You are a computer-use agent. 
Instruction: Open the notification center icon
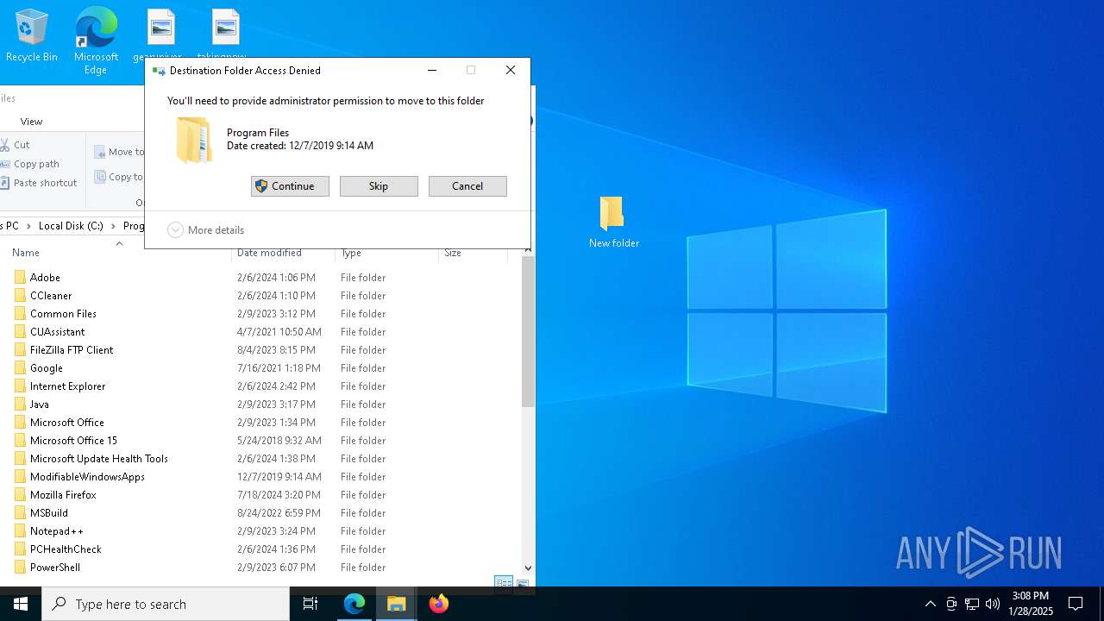click(1076, 604)
